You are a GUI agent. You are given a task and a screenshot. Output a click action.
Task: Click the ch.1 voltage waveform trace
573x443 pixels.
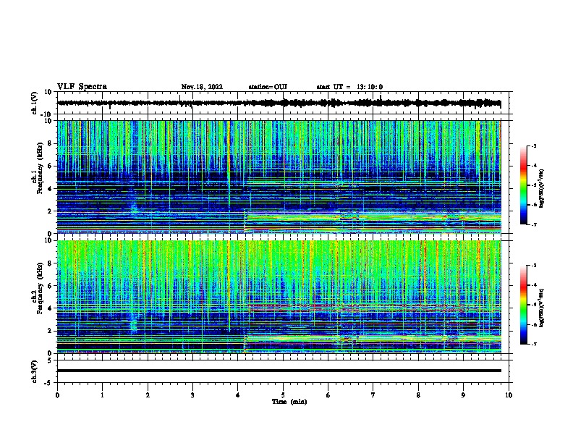click(x=279, y=103)
